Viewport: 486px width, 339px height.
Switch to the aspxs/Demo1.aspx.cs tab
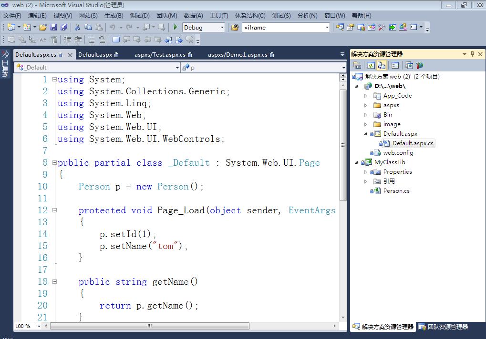pos(241,55)
